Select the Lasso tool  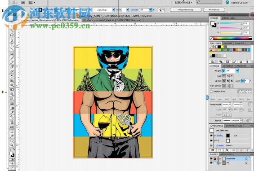[12, 35]
